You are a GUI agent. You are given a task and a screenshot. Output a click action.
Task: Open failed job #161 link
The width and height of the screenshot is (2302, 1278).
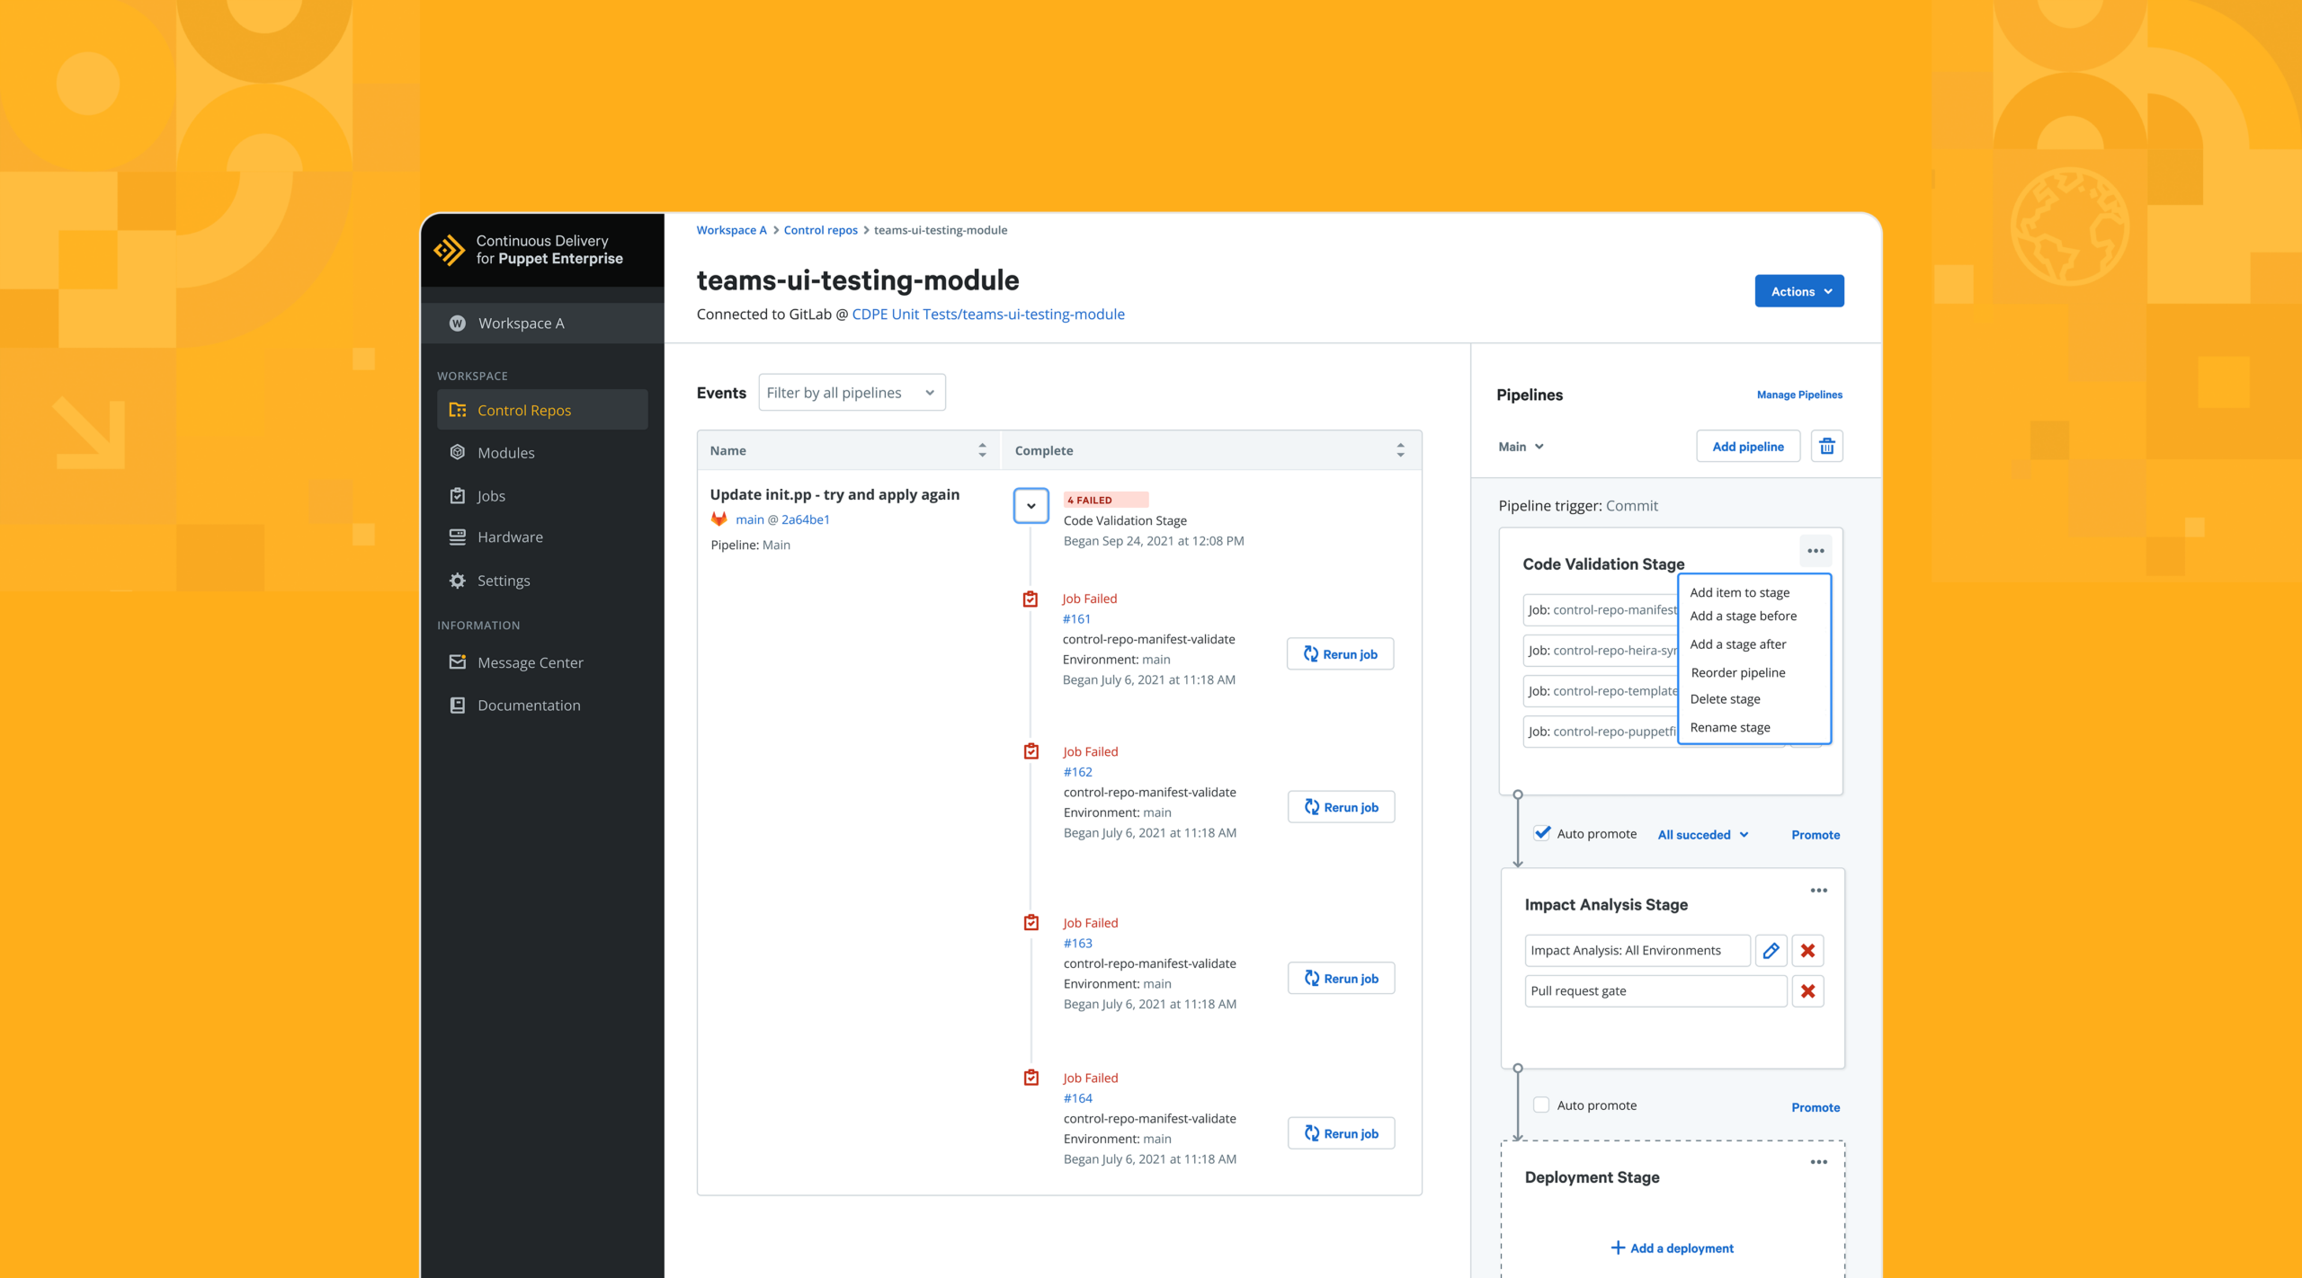click(x=1076, y=619)
